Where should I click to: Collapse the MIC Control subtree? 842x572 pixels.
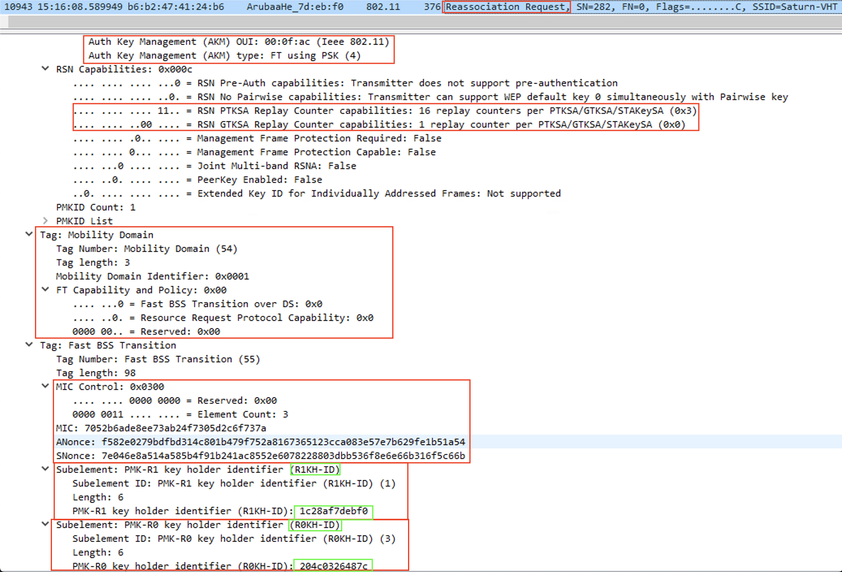(45, 386)
